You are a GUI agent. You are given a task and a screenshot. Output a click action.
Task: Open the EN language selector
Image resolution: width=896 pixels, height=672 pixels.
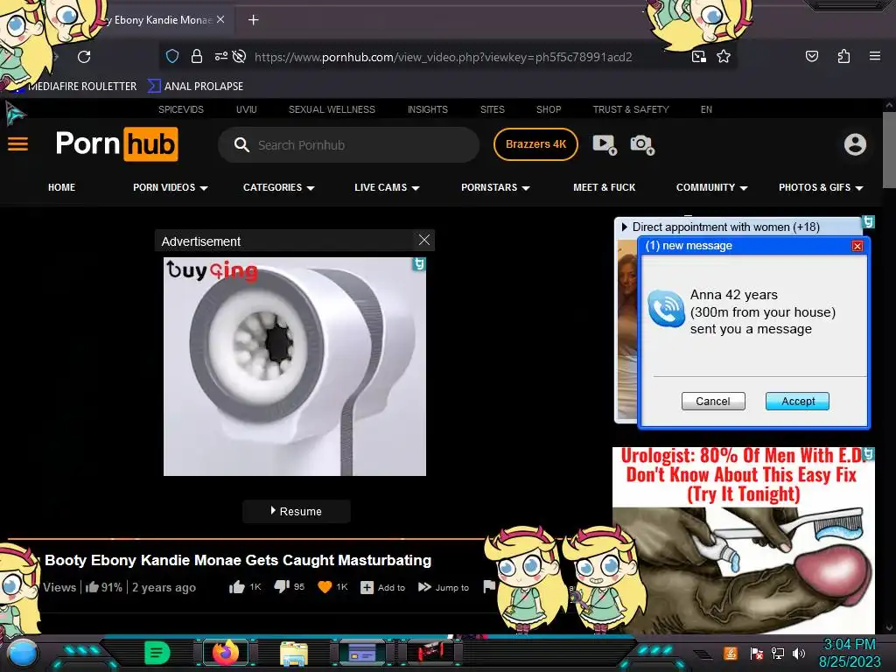tap(706, 109)
